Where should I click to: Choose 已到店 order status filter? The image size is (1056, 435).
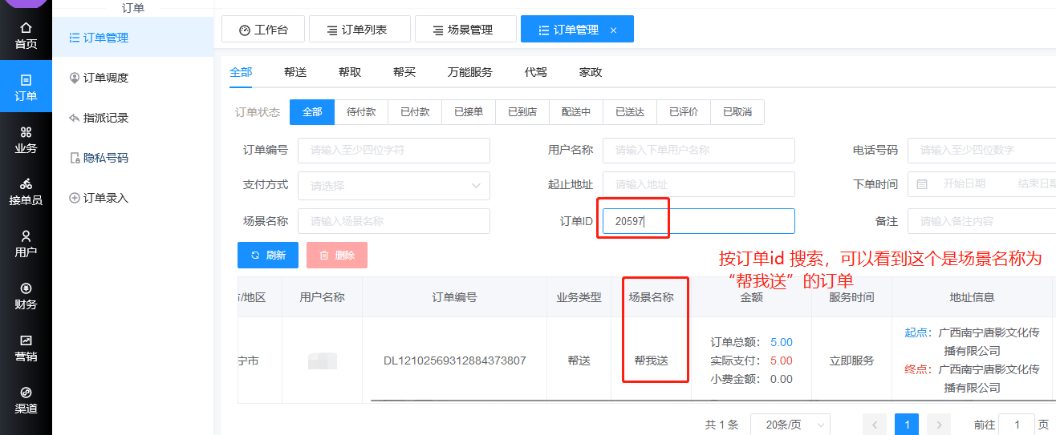coord(522,112)
